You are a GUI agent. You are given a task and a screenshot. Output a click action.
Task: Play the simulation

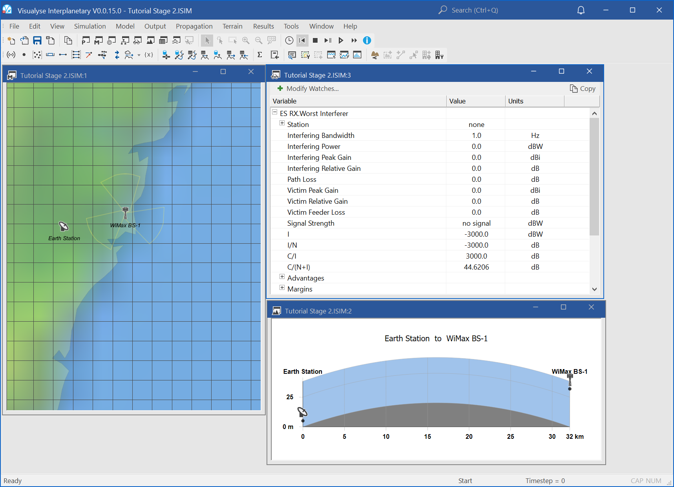click(341, 40)
